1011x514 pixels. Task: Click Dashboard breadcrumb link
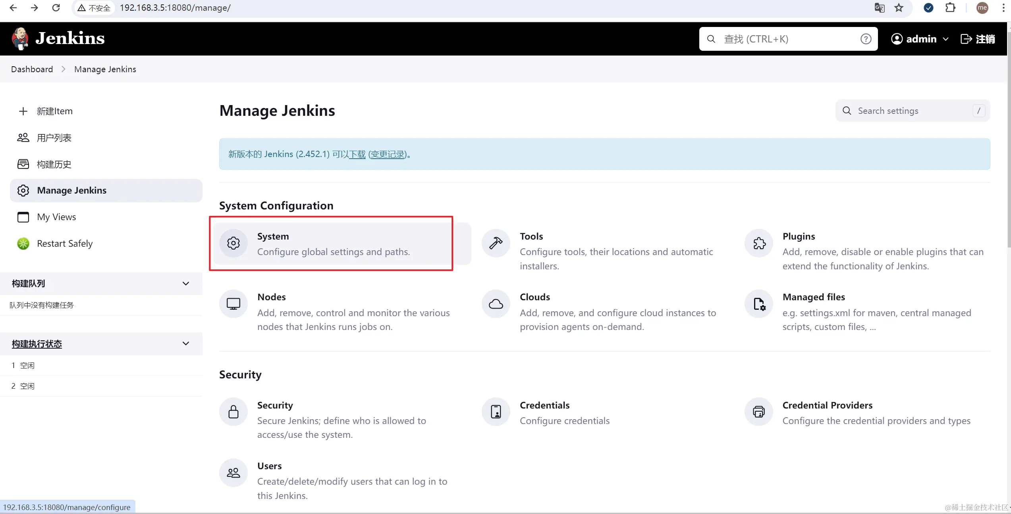[x=32, y=69]
